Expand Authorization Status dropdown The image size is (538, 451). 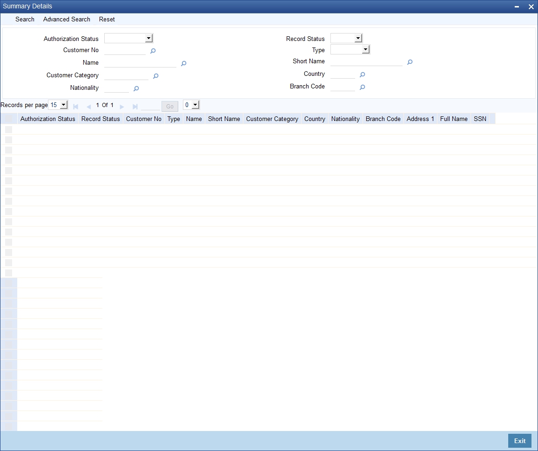[x=128, y=38]
